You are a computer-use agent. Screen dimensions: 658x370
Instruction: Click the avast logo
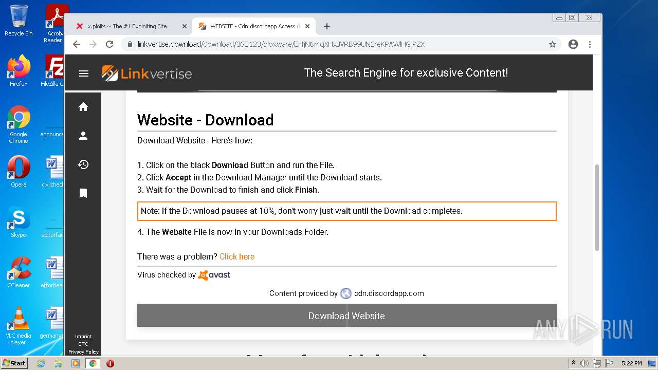pyautogui.click(x=214, y=275)
